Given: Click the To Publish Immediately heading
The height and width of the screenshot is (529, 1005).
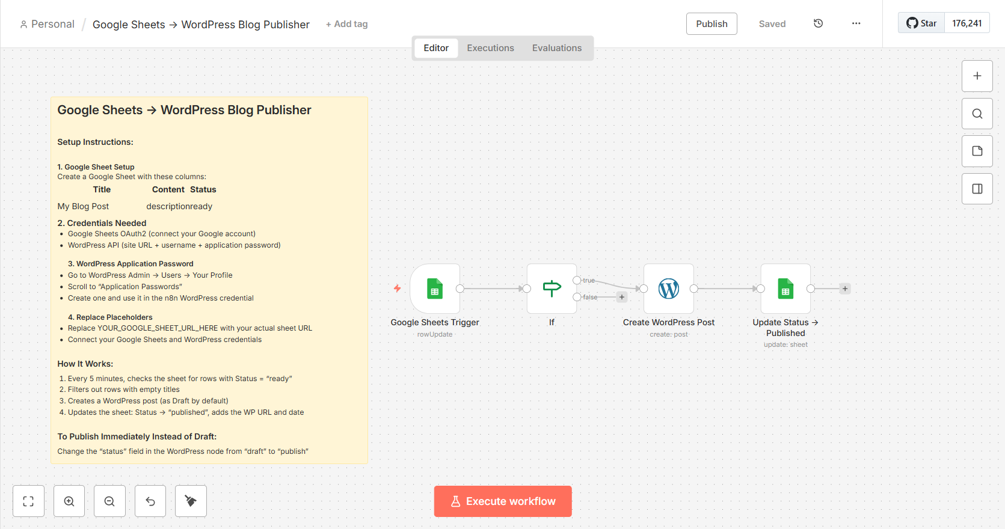Looking at the screenshot, I should [137, 436].
